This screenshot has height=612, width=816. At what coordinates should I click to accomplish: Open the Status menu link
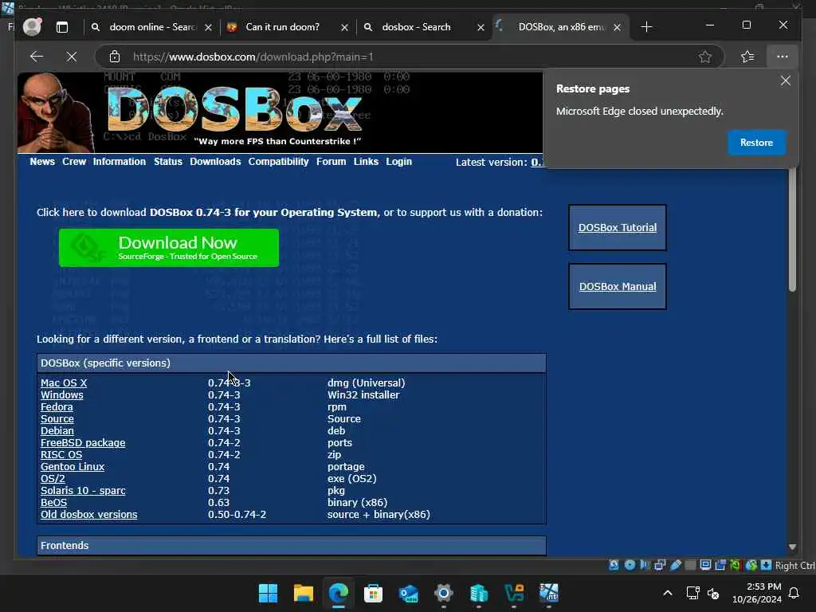click(168, 162)
